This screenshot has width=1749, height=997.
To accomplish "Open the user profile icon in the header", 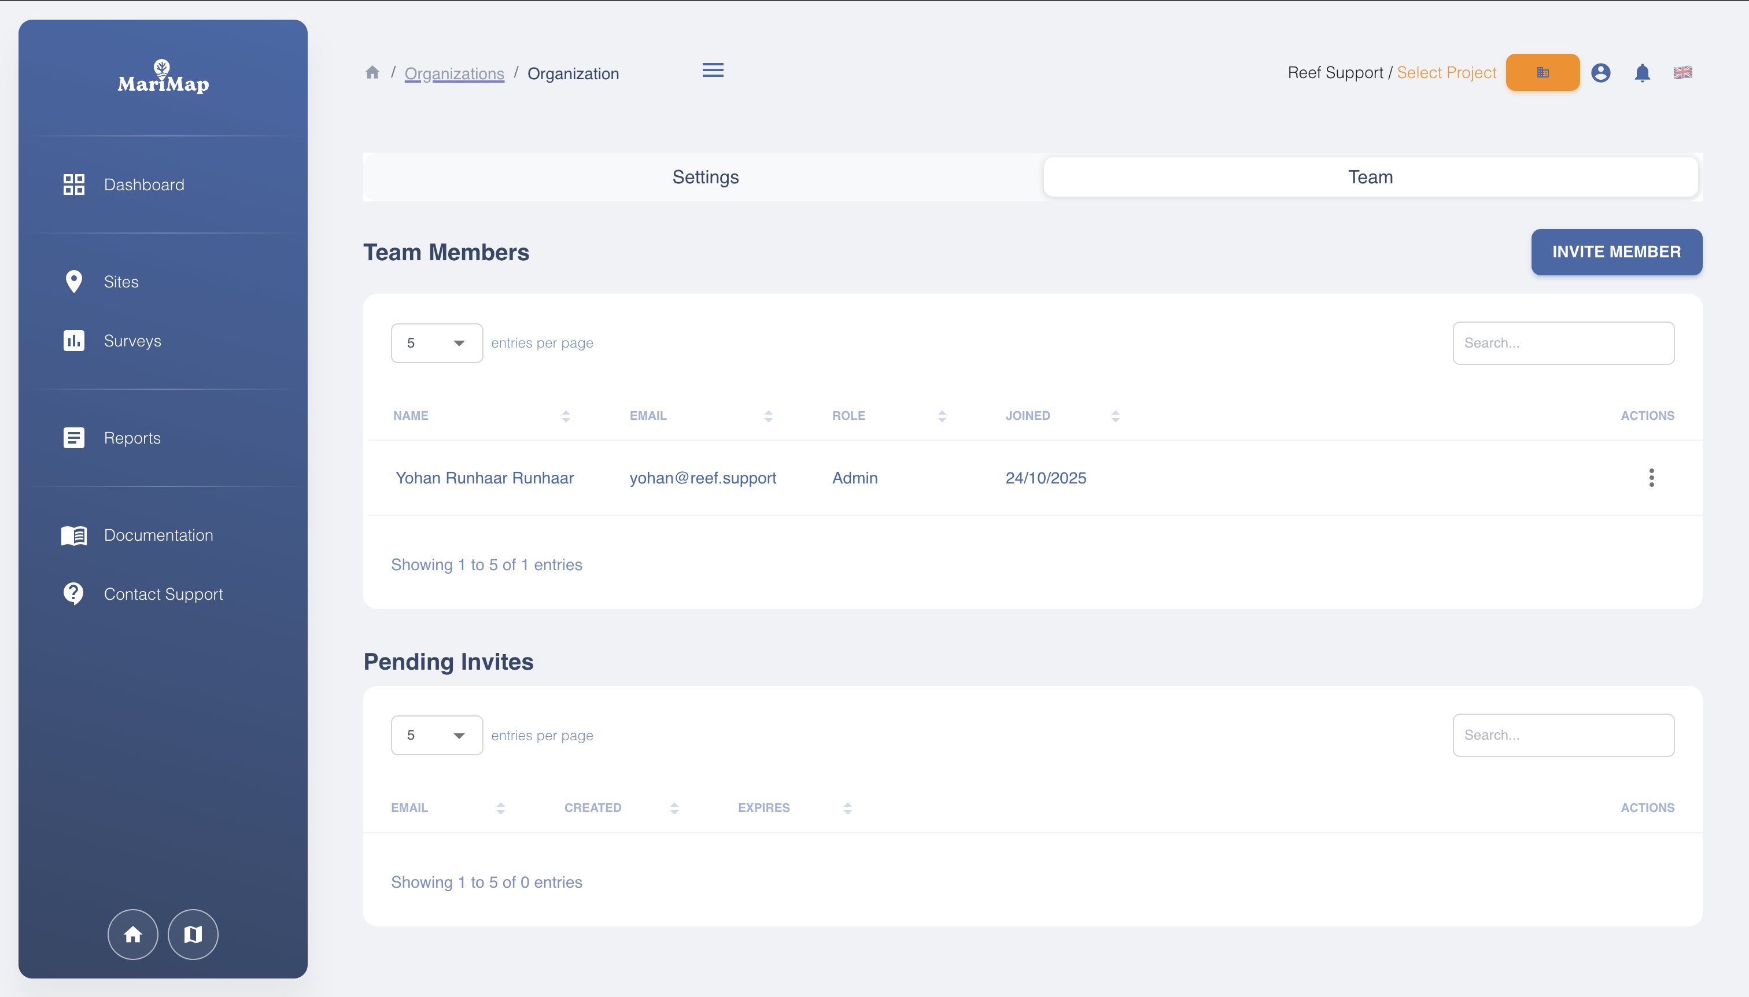I will tap(1601, 73).
